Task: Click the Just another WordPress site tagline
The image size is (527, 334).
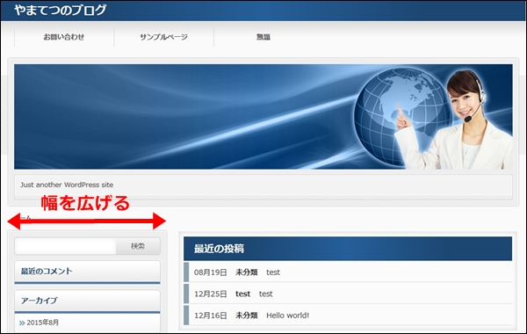Action: (67, 185)
